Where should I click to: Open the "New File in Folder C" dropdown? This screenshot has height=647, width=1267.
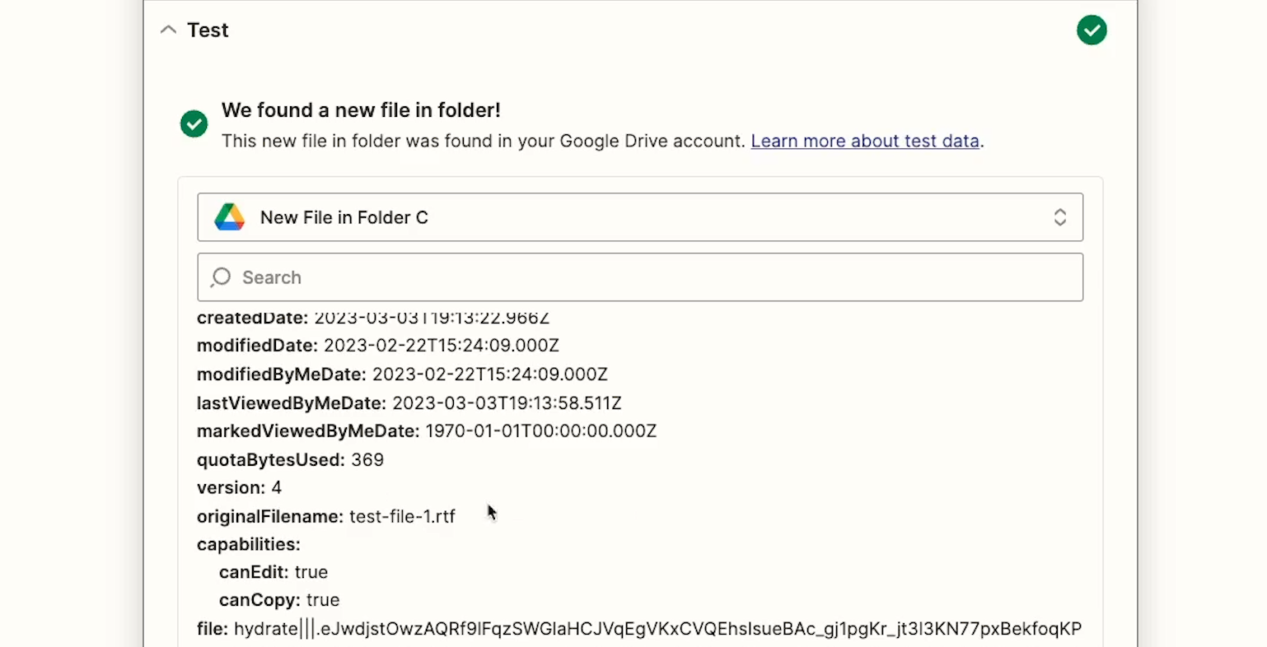coord(639,217)
